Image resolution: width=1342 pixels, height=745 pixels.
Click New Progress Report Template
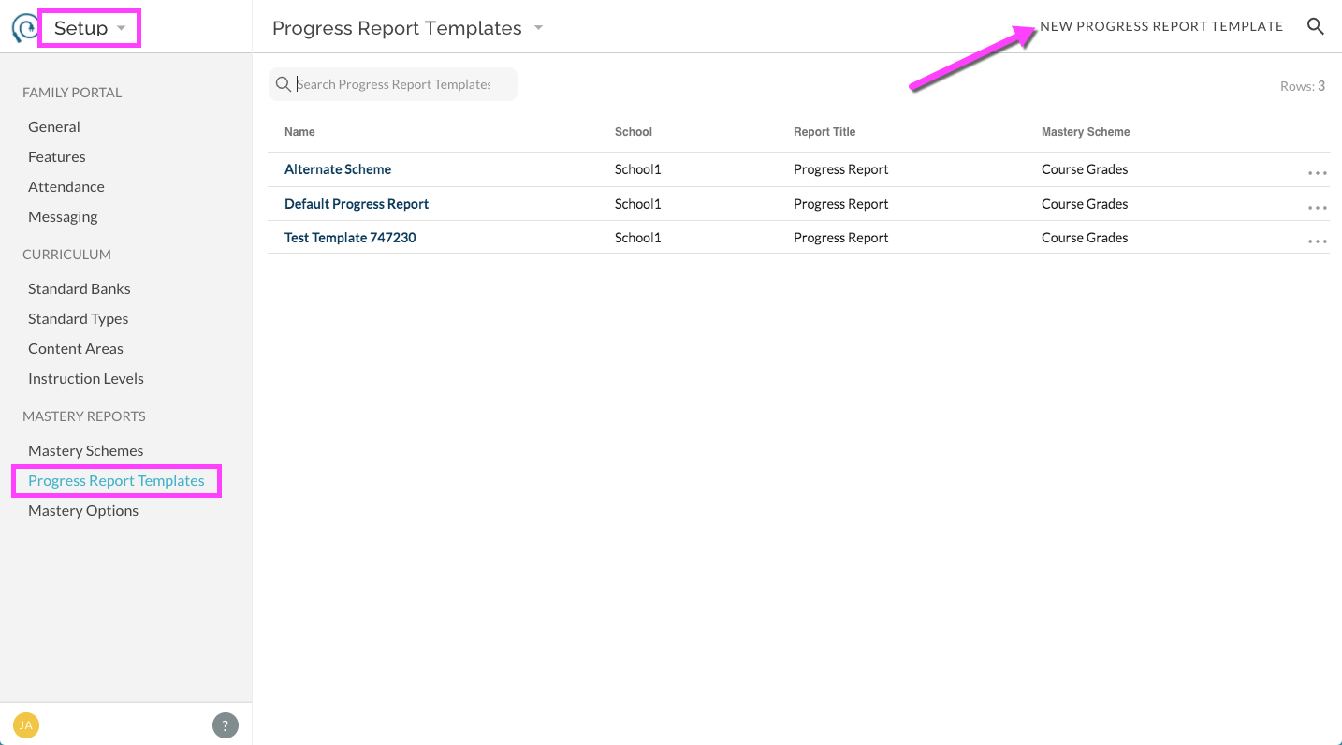tap(1161, 26)
